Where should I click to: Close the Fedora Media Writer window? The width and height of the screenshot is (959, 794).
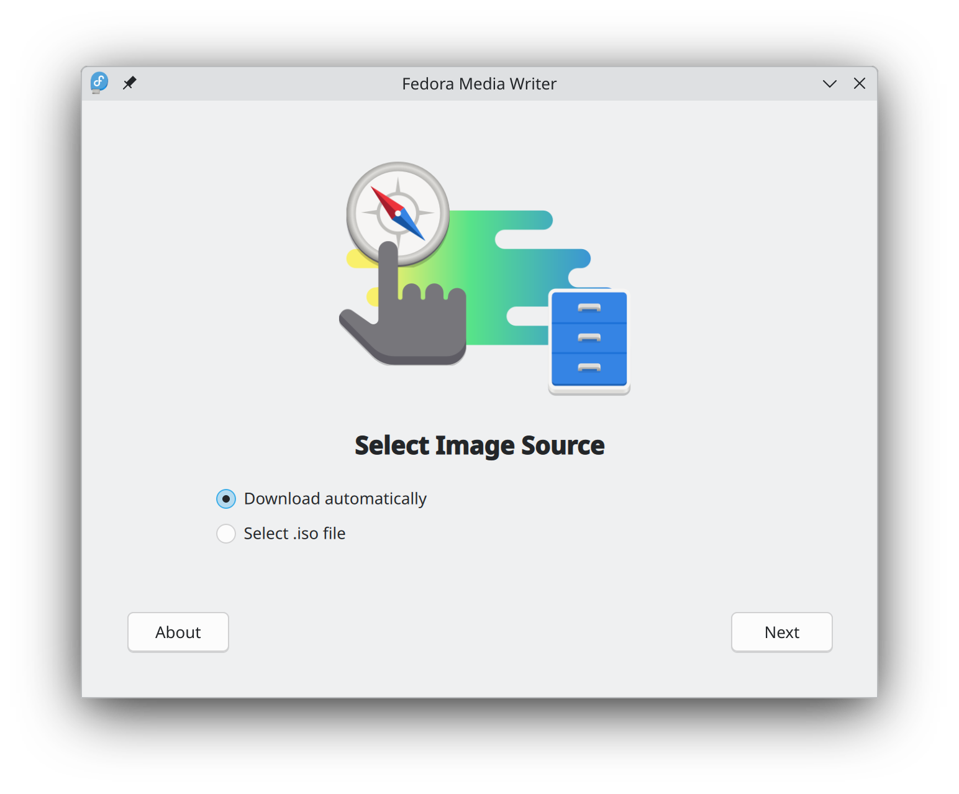point(860,83)
